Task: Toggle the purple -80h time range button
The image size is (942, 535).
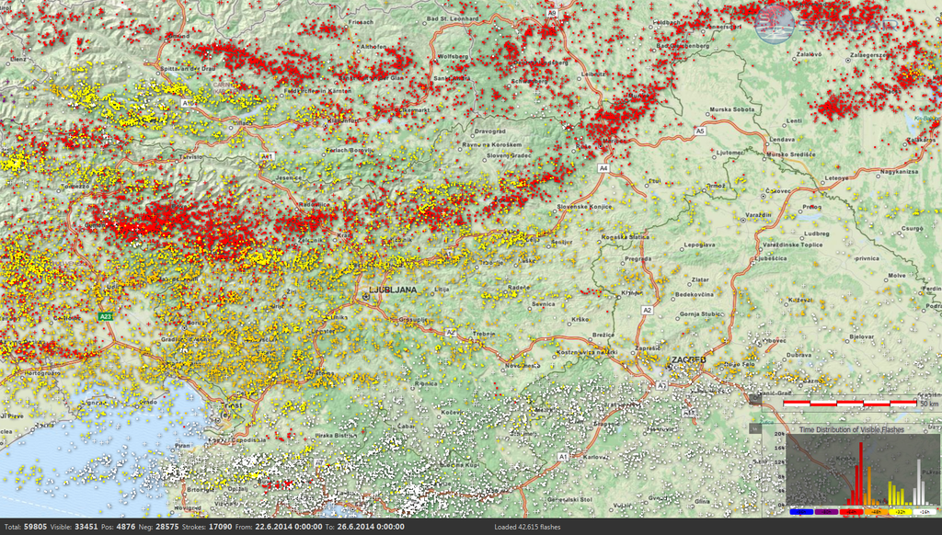Action: point(826,512)
